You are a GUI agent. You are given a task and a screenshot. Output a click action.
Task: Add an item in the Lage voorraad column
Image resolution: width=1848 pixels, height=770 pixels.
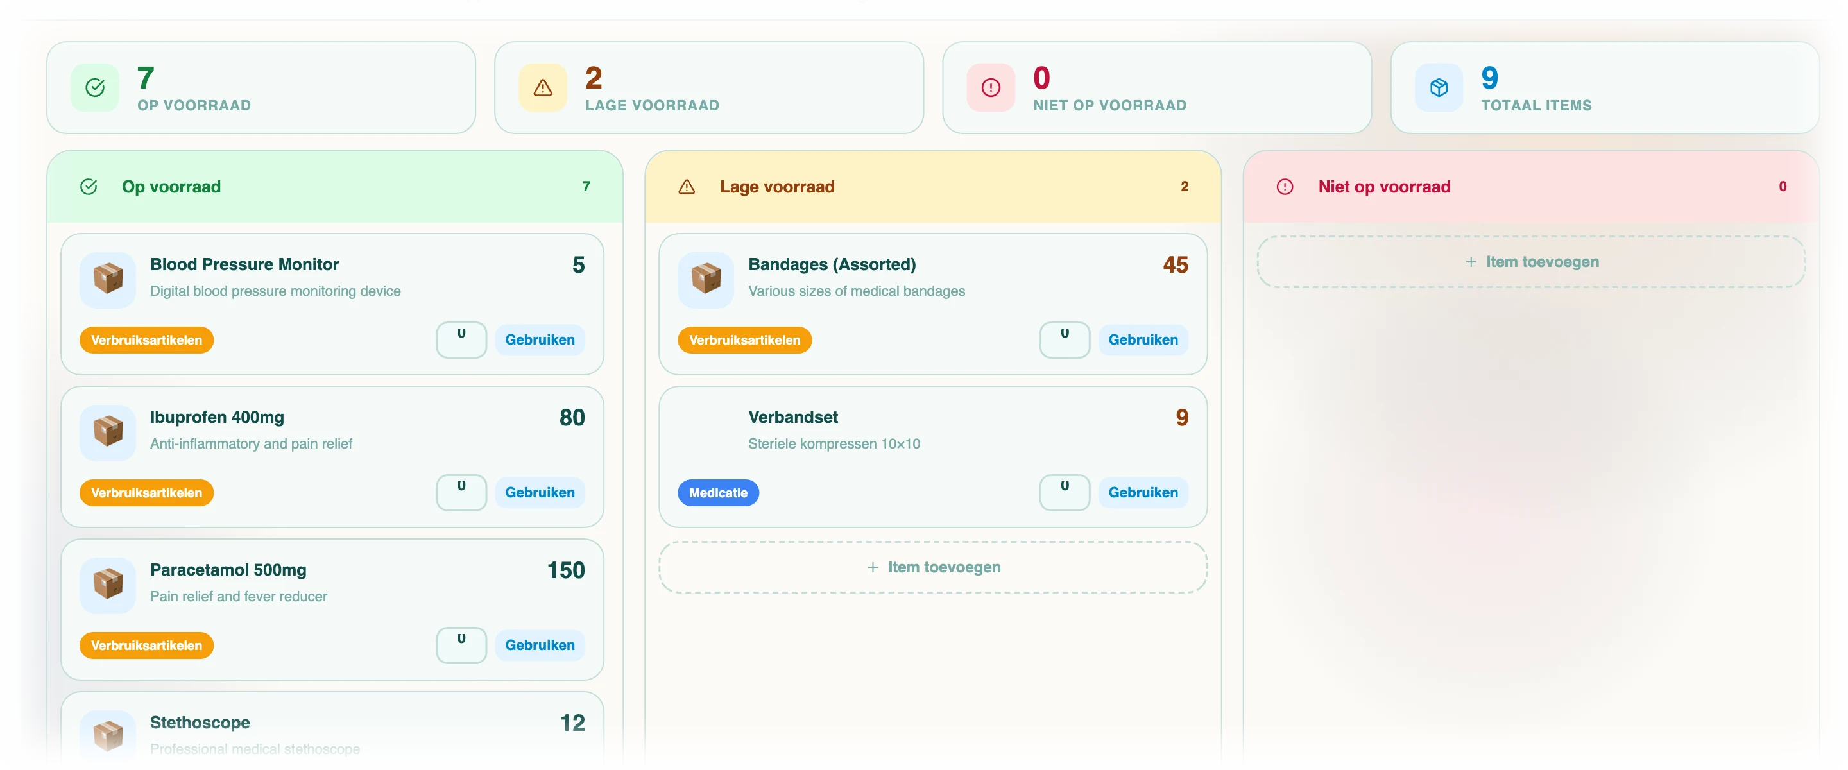pos(932,567)
